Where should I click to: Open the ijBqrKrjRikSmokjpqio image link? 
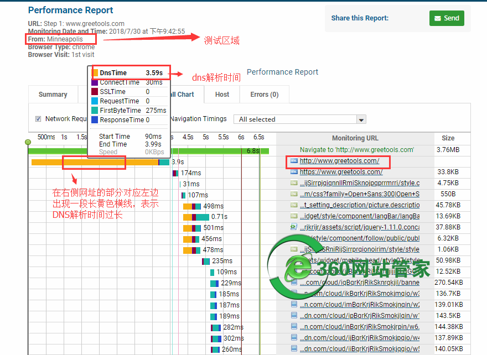(360, 338)
